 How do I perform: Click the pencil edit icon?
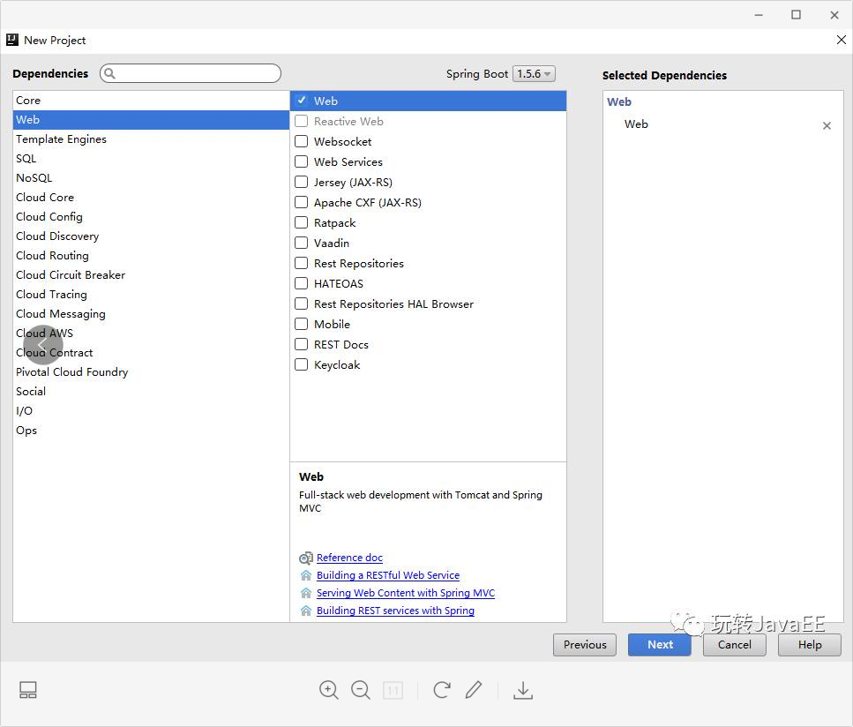tap(474, 690)
